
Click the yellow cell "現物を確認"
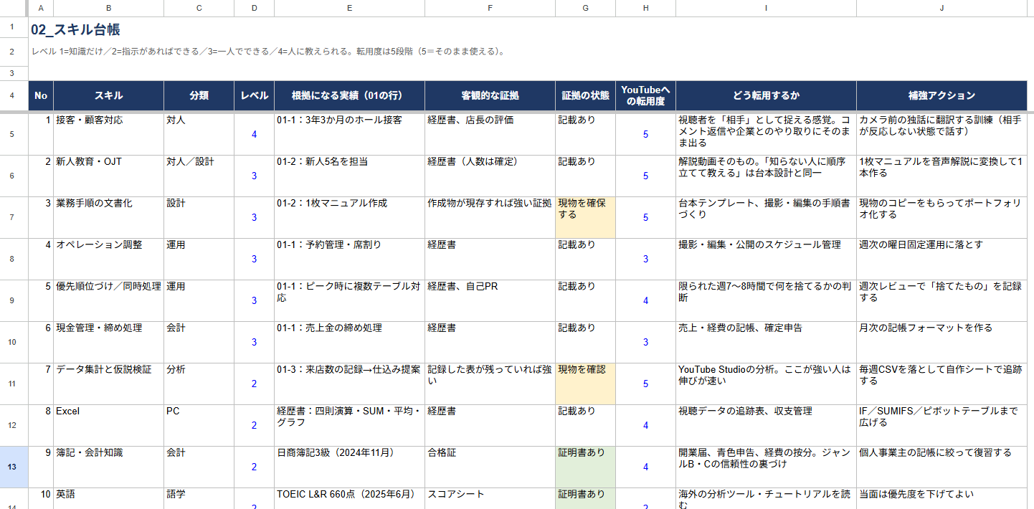(x=585, y=384)
